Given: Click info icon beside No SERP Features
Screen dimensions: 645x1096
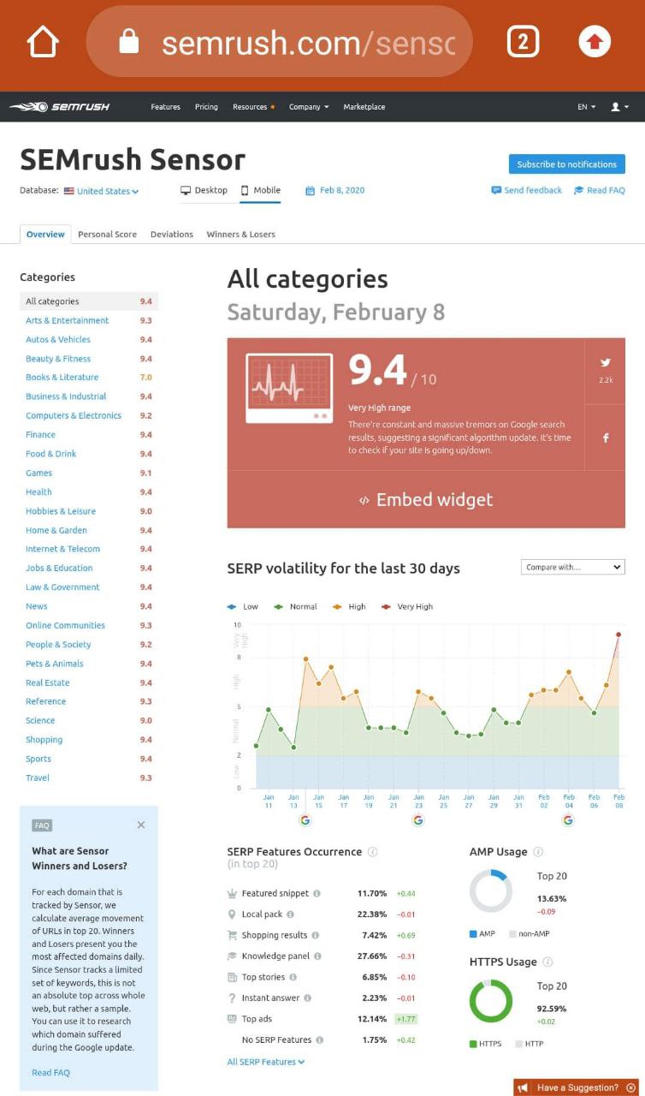Looking at the screenshot, I should pos(319,1039).
